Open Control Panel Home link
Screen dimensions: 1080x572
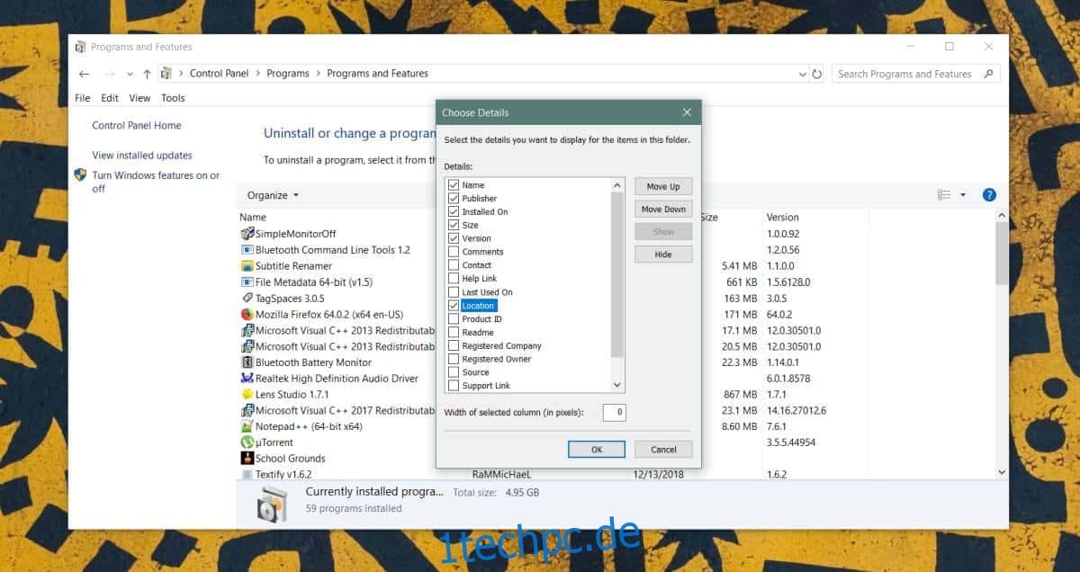tap(137, 126)
